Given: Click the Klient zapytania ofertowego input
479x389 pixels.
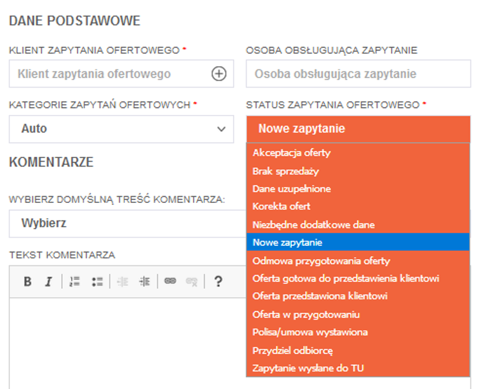Looking at the screenshot, I should pyautogui.click(x=109, y=74).
